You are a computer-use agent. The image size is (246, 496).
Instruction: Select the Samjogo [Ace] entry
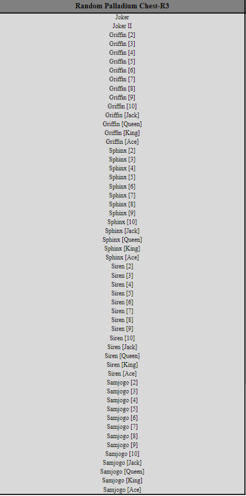122,490
